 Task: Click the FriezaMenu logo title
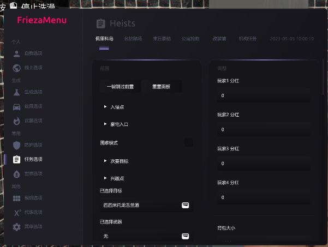click(x=41, y=20)
